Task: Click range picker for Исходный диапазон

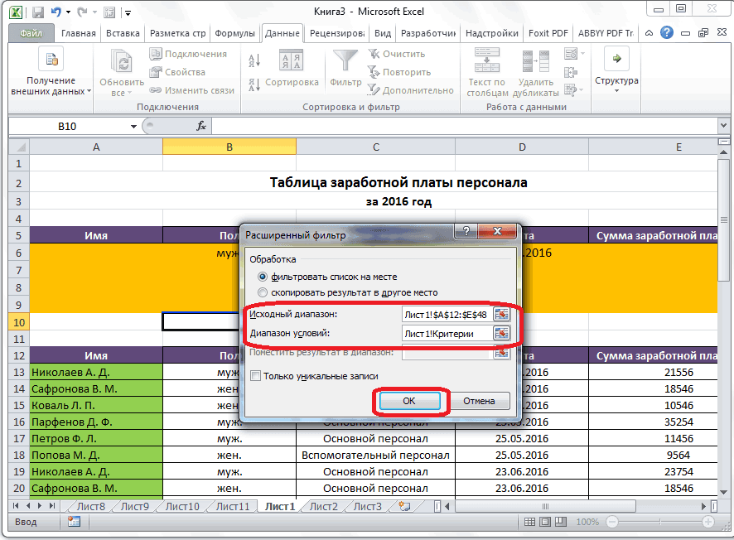Action: 501,314
